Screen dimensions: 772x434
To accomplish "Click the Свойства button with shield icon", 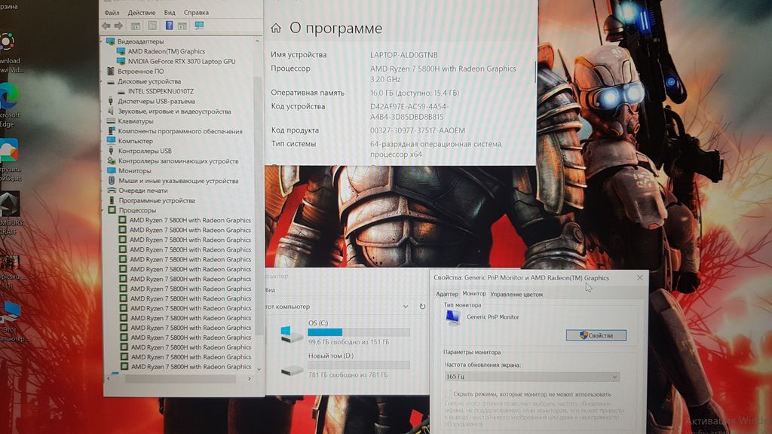I will [x=596, y=335].
